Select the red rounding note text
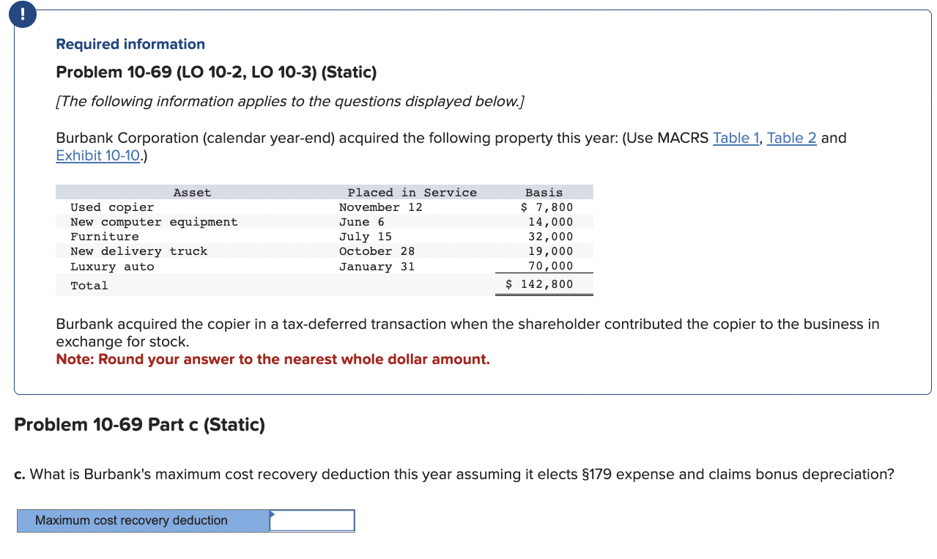 [x=272, y=359]
